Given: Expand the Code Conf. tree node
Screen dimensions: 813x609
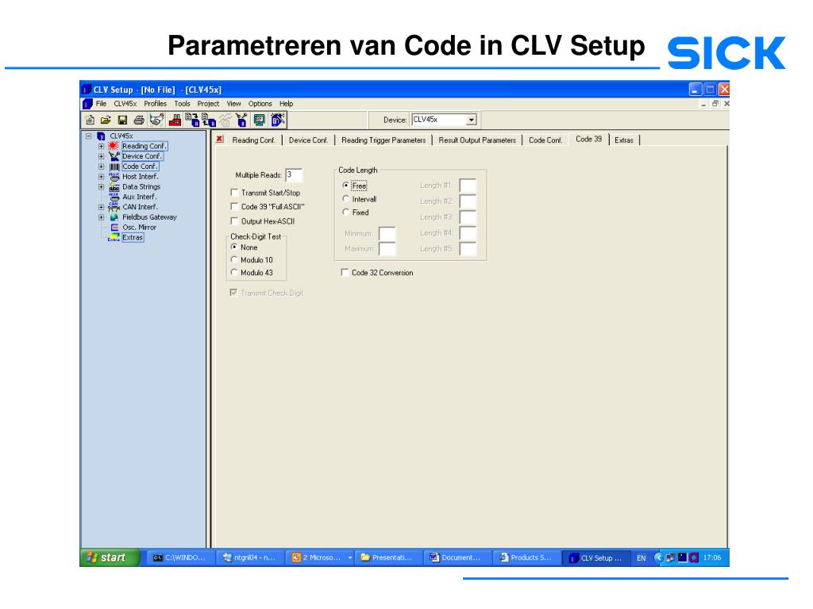Looking at the screenshot, I should (101, 167).
